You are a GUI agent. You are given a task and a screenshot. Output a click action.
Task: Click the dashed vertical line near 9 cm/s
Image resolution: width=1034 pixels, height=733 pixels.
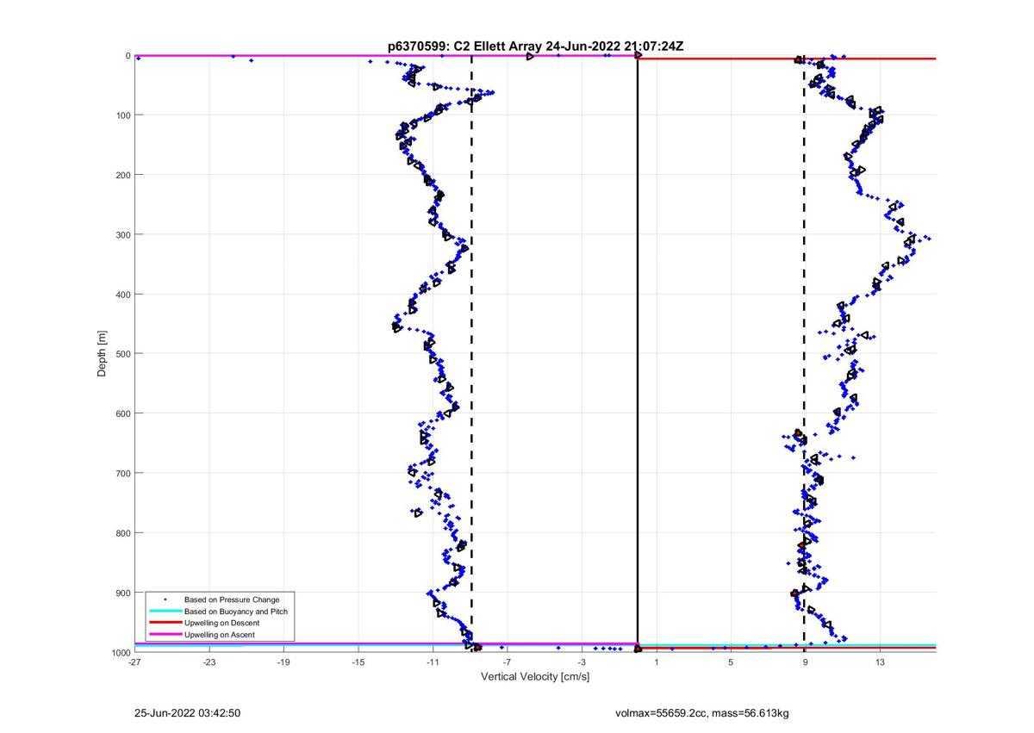point(804,353)
